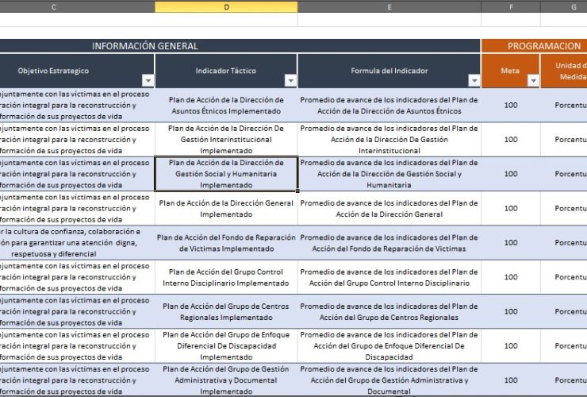Open the Formula del Indicador filter dropdown
Screen dimensions: 587x397
click(x=474, y=81)
